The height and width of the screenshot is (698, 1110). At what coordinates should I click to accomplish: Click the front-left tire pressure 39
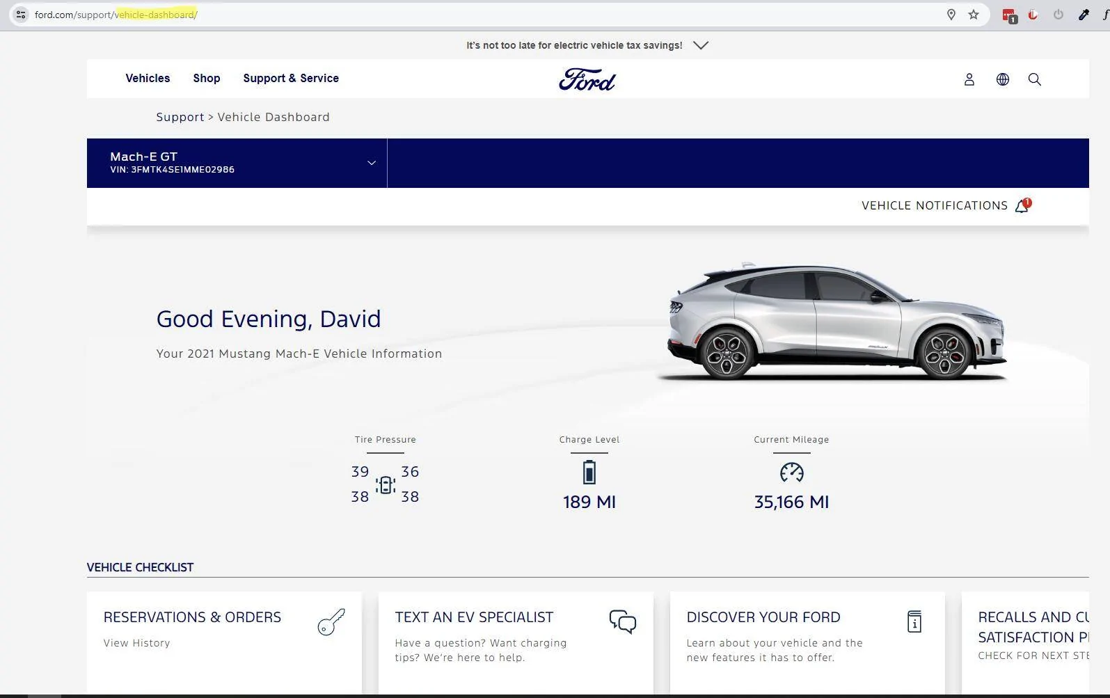360,472
